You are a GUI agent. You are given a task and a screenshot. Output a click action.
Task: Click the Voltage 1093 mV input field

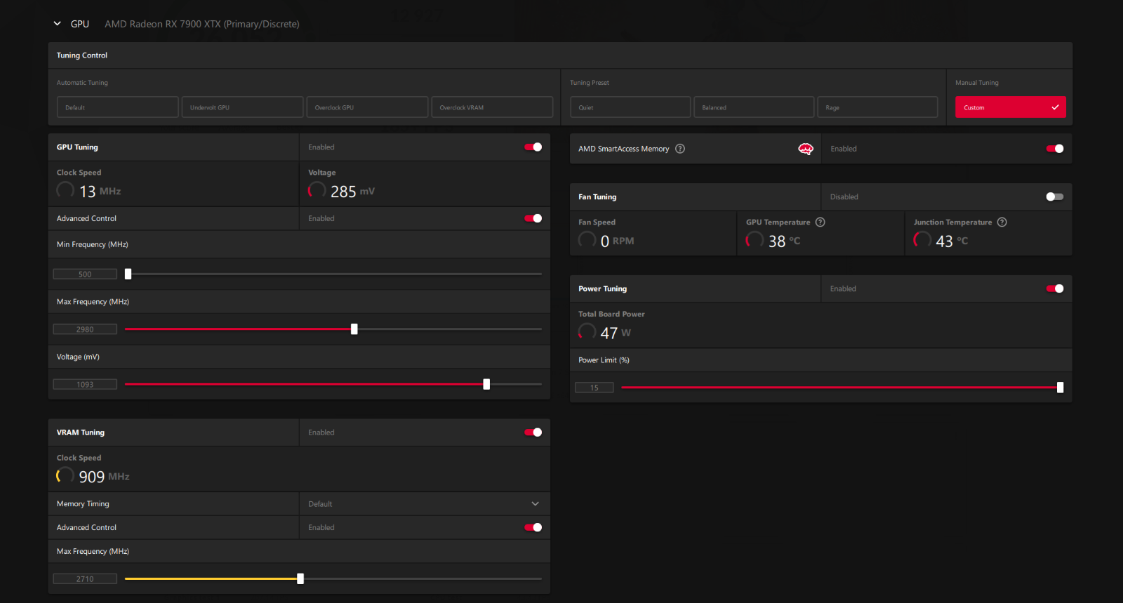point(85,385)
